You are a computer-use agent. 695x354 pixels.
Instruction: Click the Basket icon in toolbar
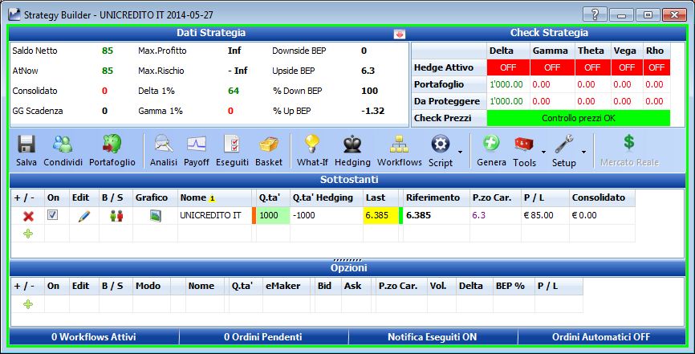[269, 144]
